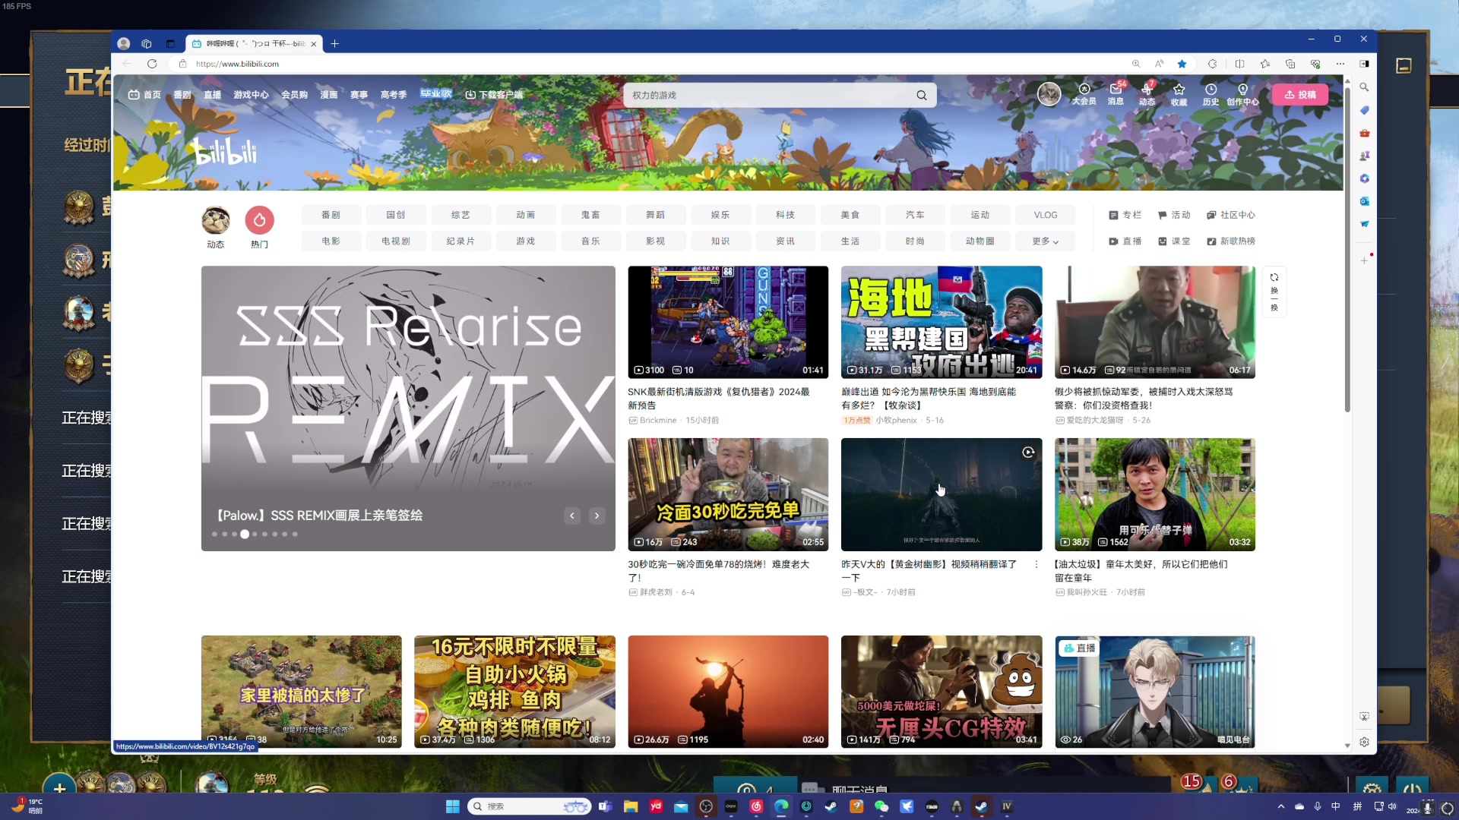Image resolution: width=1459 pixels, height=820 pixels.
Task: Click the search magnifier in search box
Action: tap(921, 95)
